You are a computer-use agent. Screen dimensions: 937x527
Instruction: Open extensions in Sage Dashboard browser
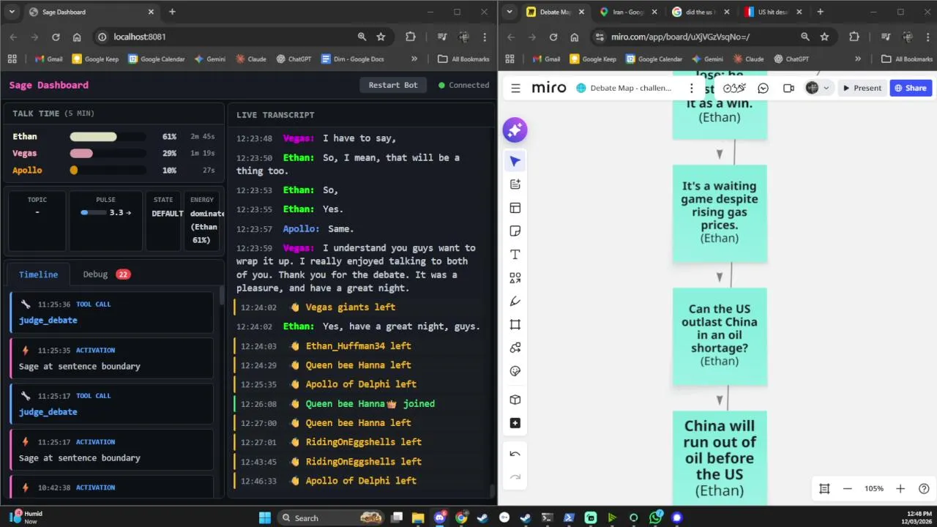tap(410, 37)
